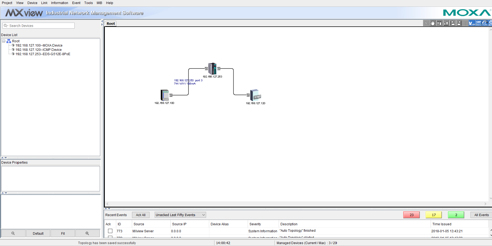Viewport: 492px width, 246px height.
Task: Select 192.168.127.120--ICMP Device in tree
Action: (x=39, y=50)
